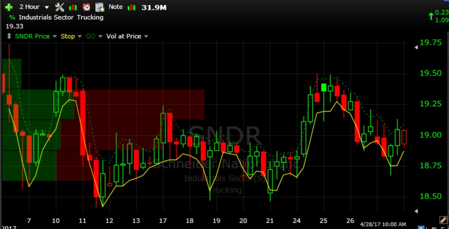Screen dimensions: 449x229
Task: Set an alert with the alarm clock icon
Action: tap(86, 7)
